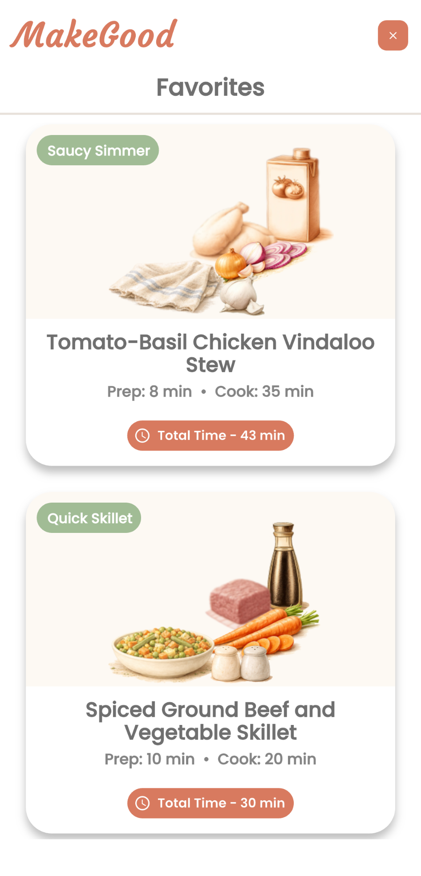
Task: Tap the Total Time - 43 min pill
Action: pyautogui.click(x=210, y=435)
